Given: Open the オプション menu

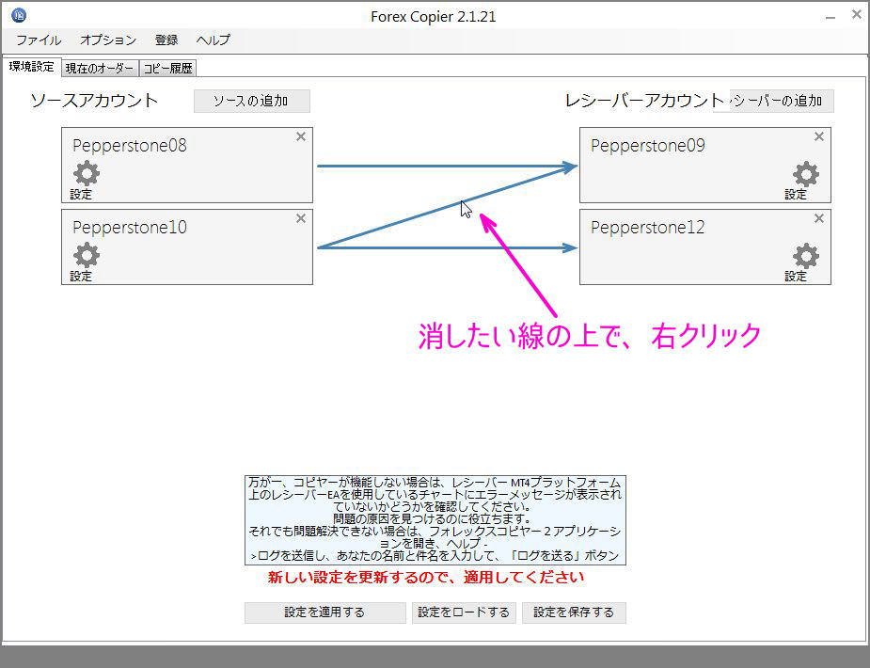Looking at the screenshot, I should (106, 40).
